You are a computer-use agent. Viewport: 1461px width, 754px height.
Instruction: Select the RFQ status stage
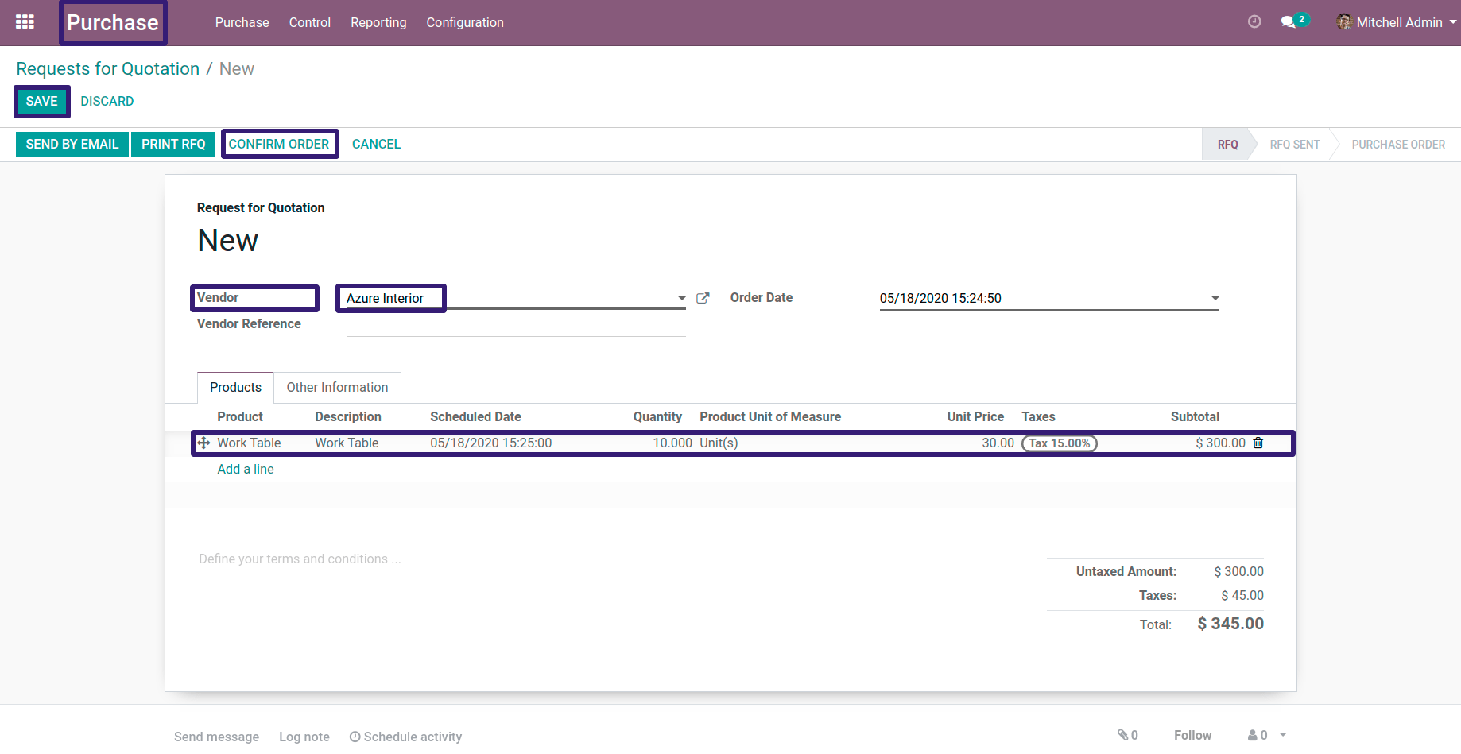tap(1227, 144)
